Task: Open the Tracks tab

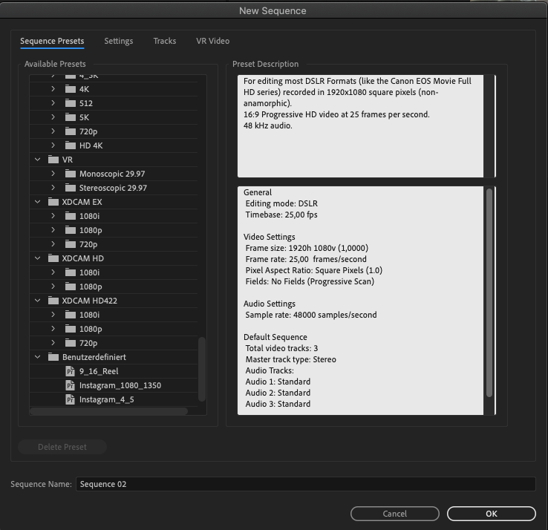Action: (x=164, y=41)
